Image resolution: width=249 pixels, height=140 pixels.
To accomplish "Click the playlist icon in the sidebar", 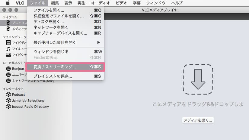I will (8, 23).
